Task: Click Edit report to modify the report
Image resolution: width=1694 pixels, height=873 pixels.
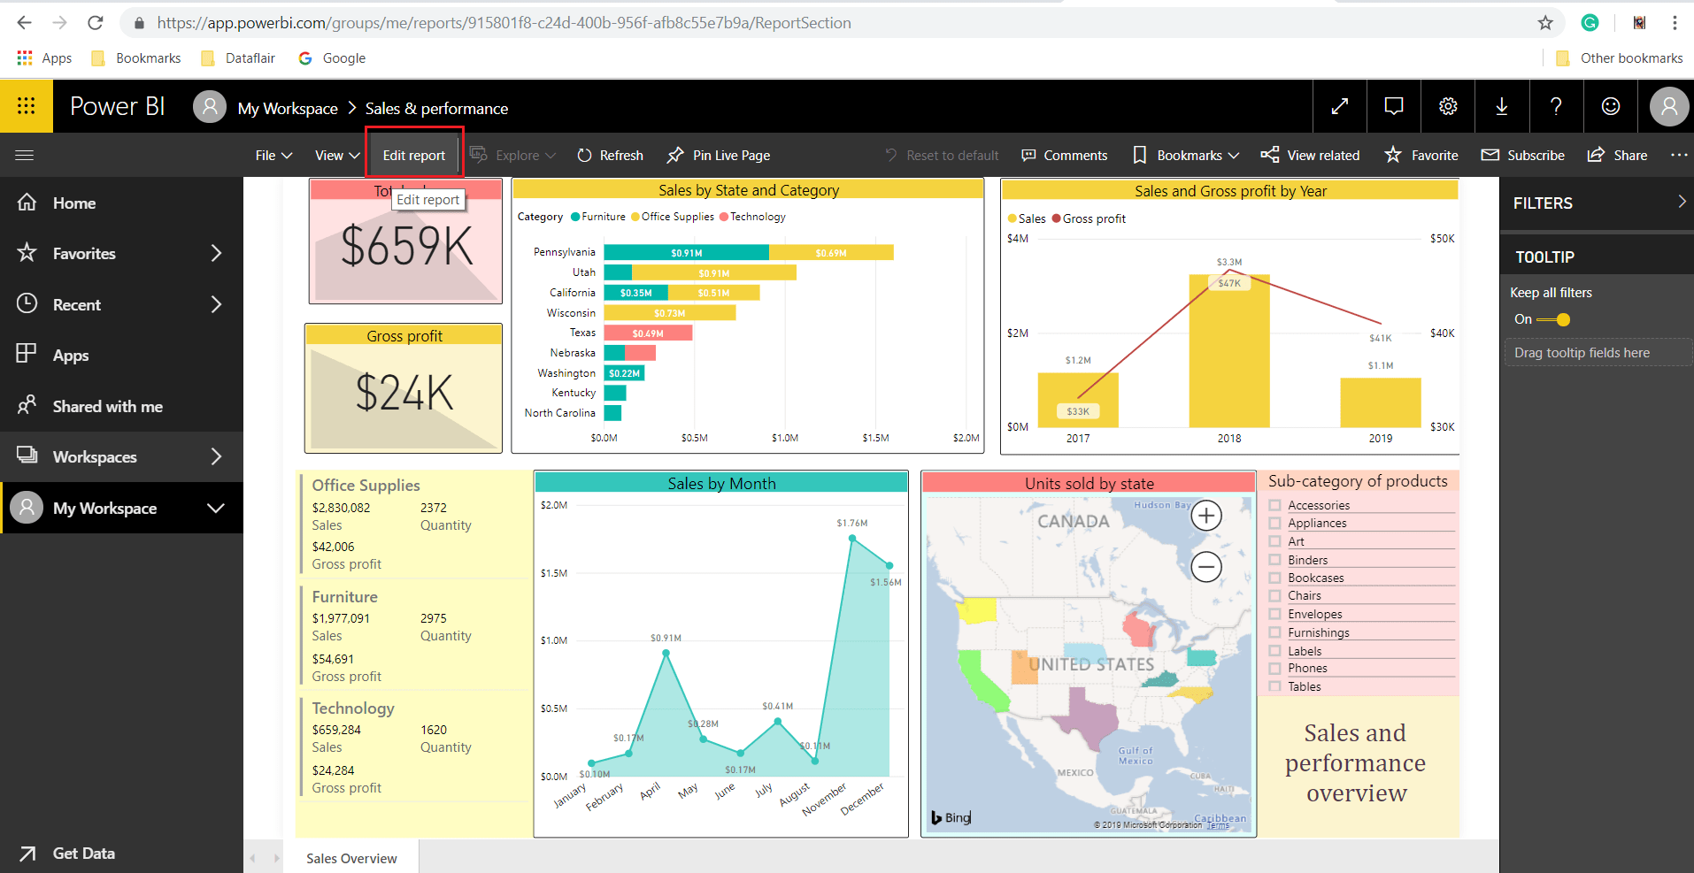Action: pos(413,155)
